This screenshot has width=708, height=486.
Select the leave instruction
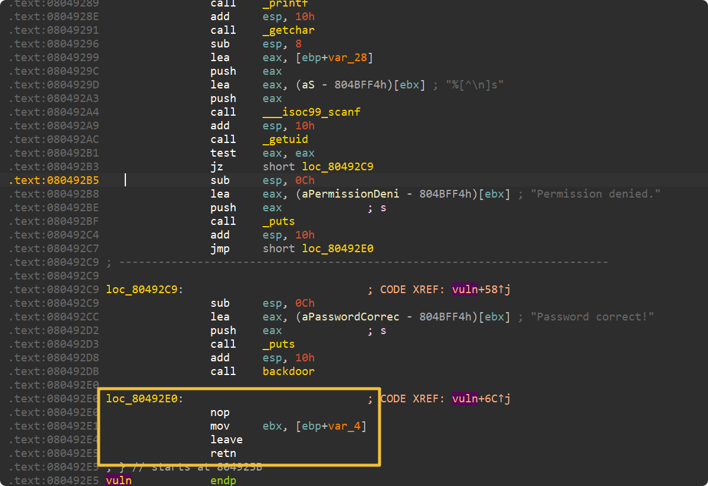226,440
